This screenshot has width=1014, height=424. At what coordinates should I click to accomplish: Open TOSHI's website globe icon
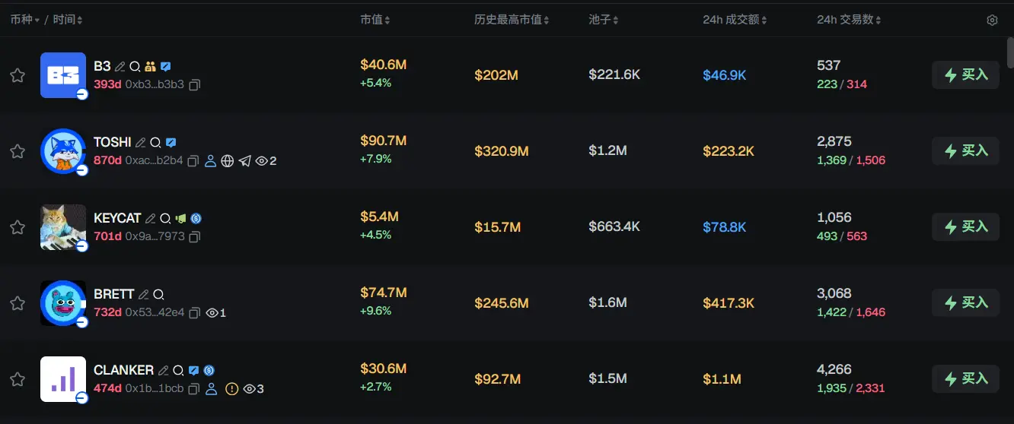click(227, 161)
